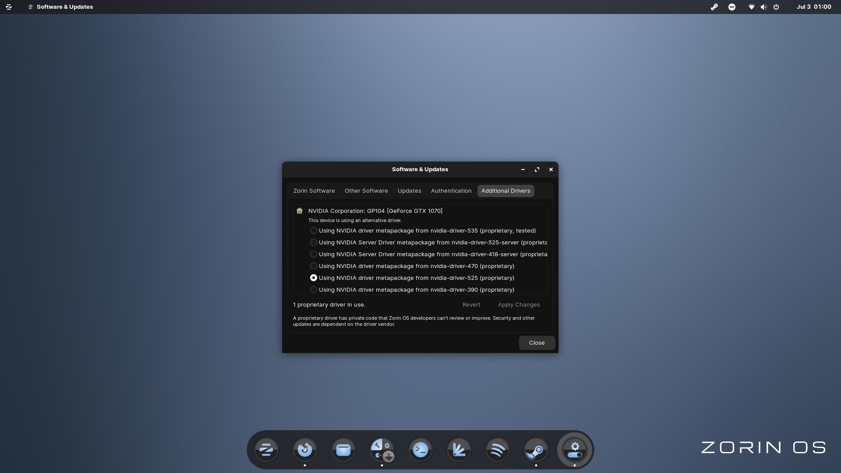Open the Other Software tab

coord(366,191)
